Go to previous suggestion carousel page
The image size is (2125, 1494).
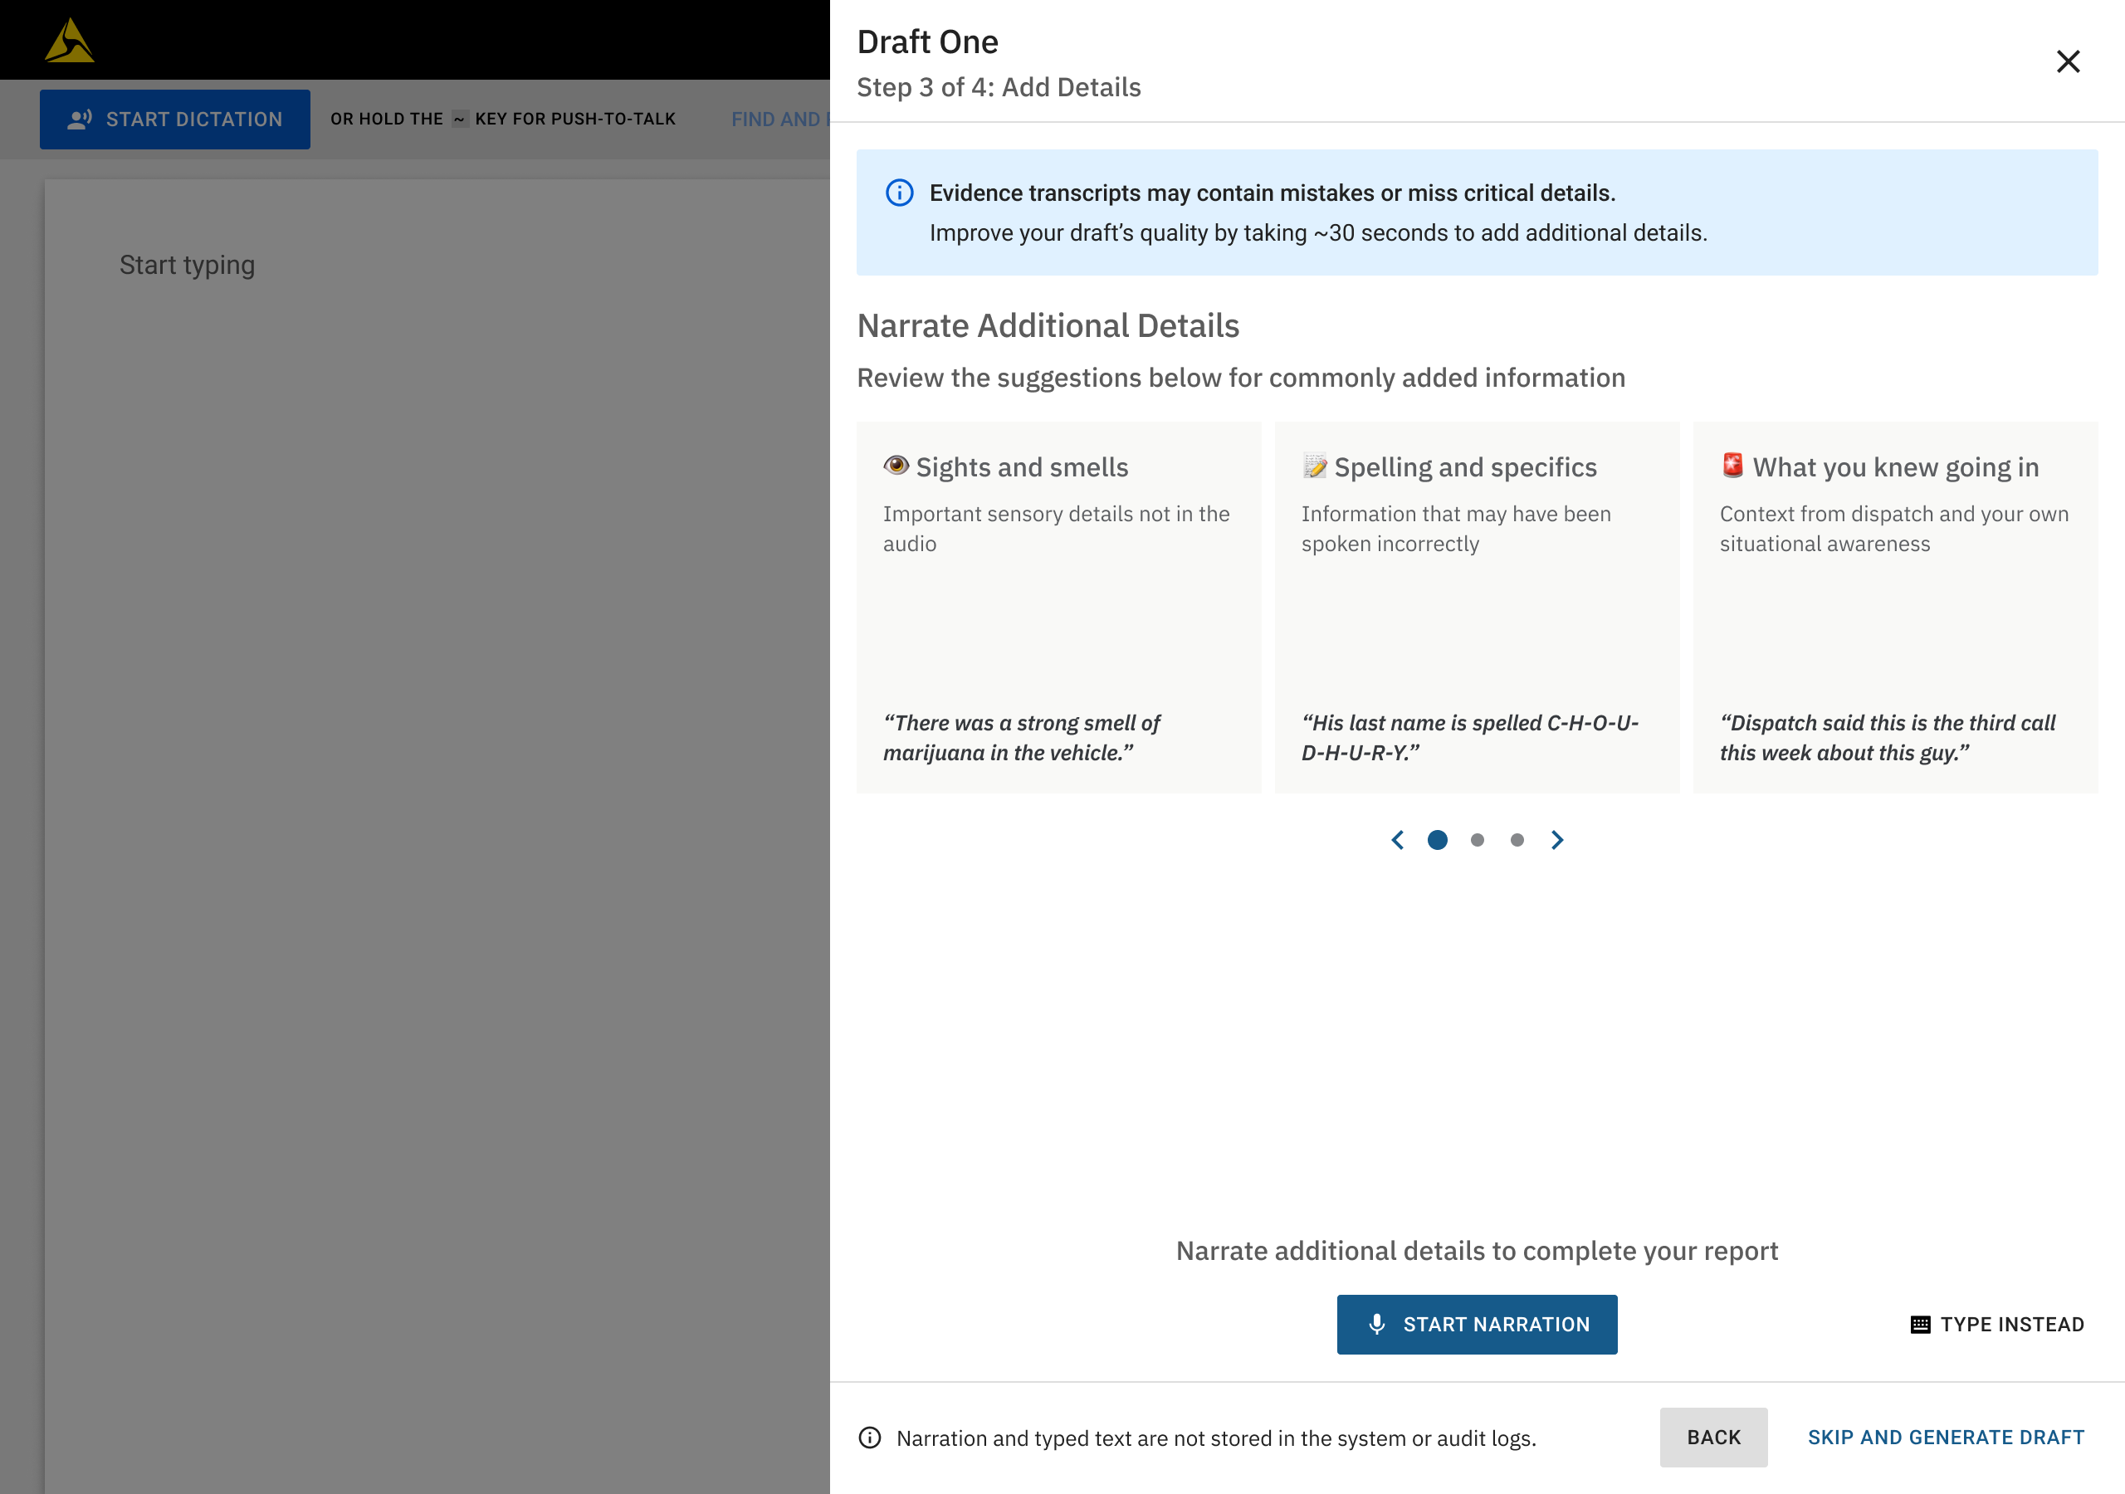(1398, 840)
